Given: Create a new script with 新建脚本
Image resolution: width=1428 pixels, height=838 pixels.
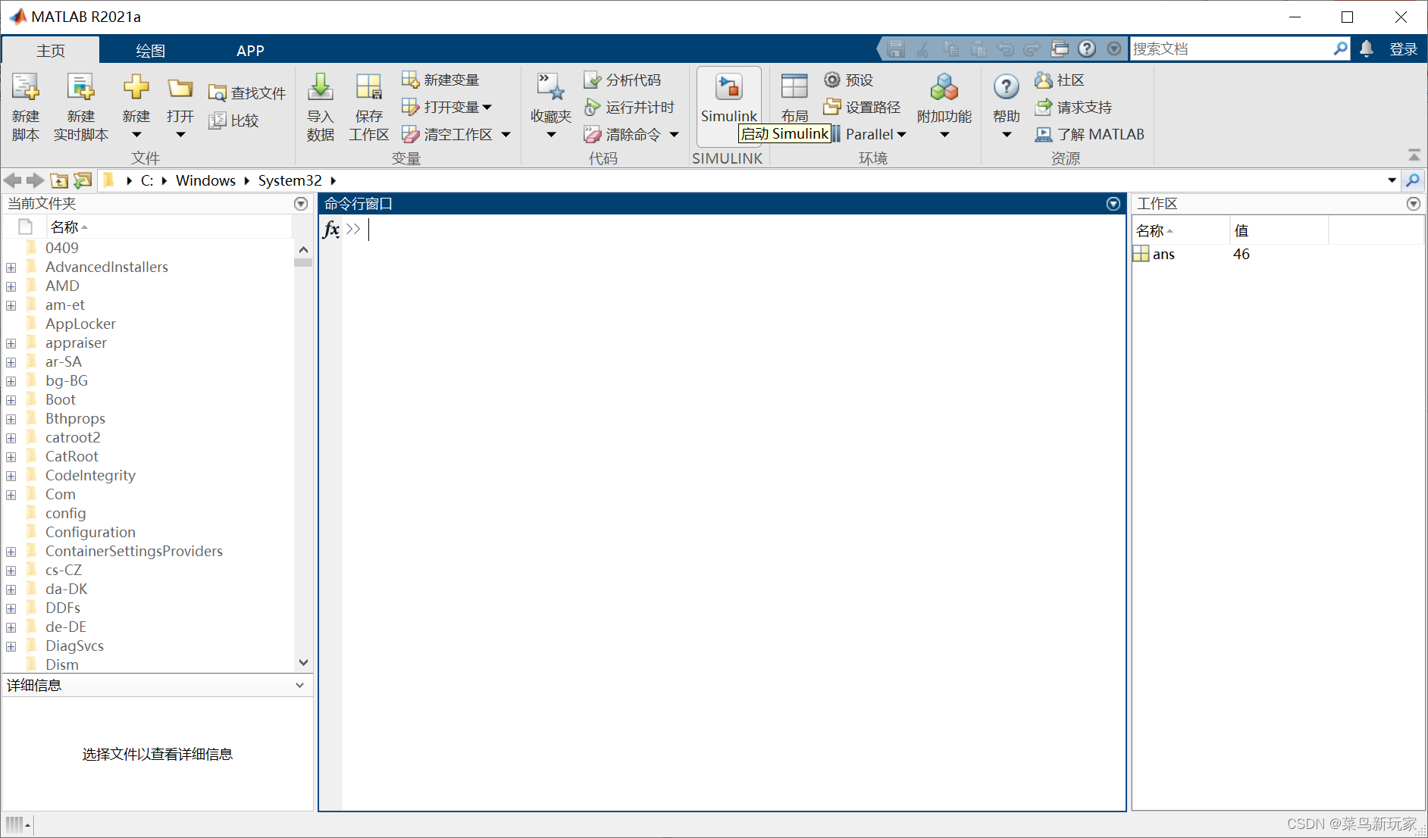Looking at the screenshot, I should pyautogui.click(x=26, y=108).
